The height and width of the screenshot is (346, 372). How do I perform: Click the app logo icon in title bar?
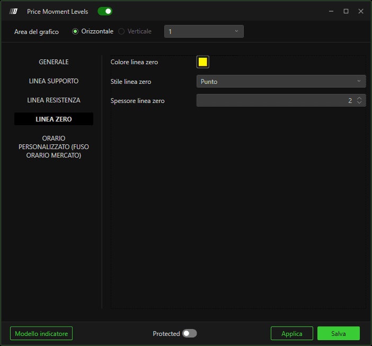pyautogui.click(x=13, y=11)
